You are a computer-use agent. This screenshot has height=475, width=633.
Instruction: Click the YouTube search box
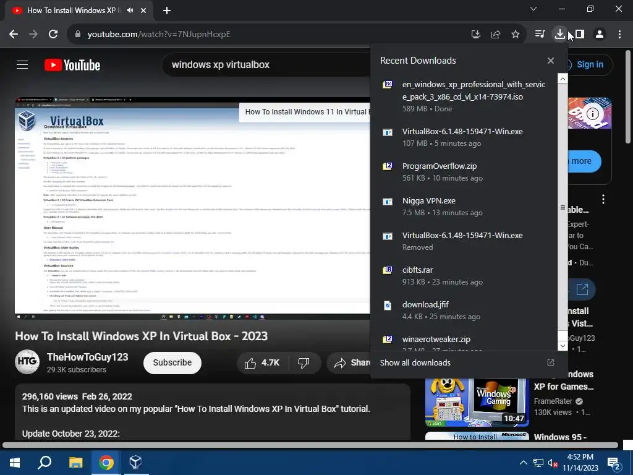(266, 64)
